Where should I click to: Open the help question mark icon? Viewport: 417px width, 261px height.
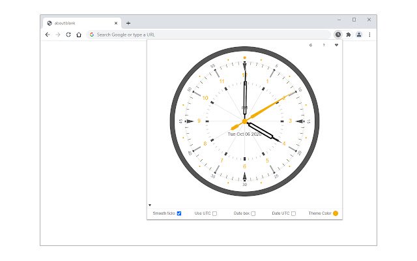pos(324,45)
